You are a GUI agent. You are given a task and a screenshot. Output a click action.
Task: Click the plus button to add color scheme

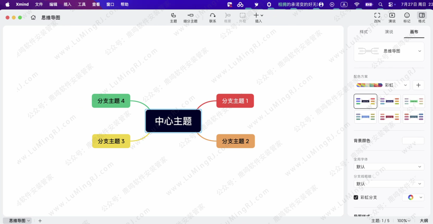tap(418, 85)
